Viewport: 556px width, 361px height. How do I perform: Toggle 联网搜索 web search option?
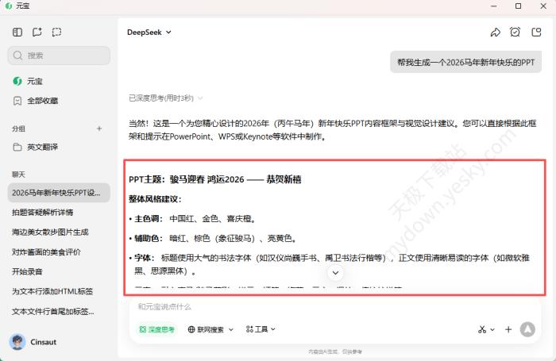(210, 329)
